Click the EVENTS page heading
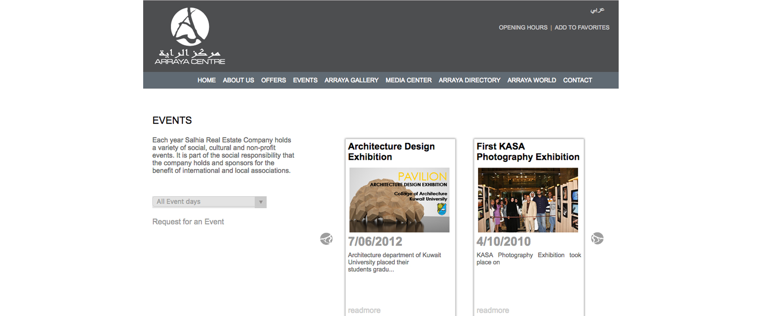Viewport: 761px width, 316px height. coord(172,120)
